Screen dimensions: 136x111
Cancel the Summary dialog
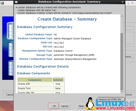pyautogui.click(x=65, y=106)
